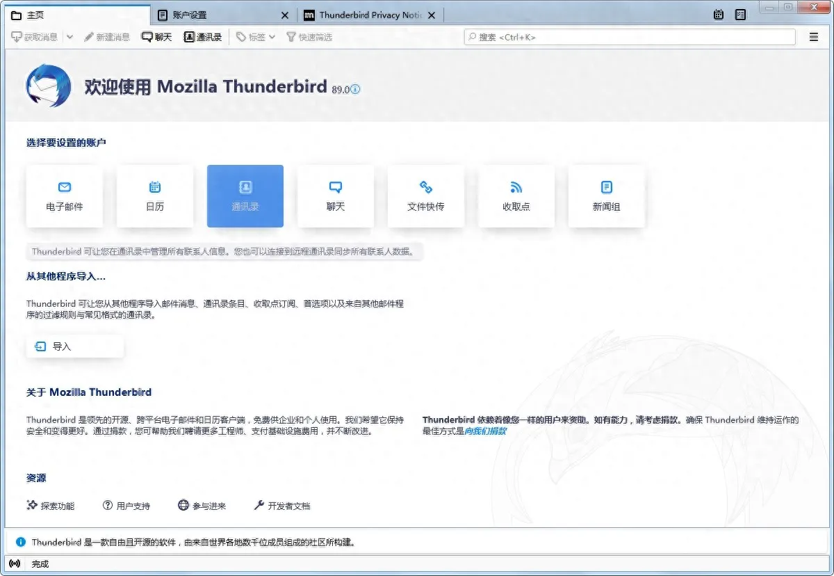This screenshot has width=834, height=576.
Task: Set up a 文件快传 account
Action: coord(426,196)
